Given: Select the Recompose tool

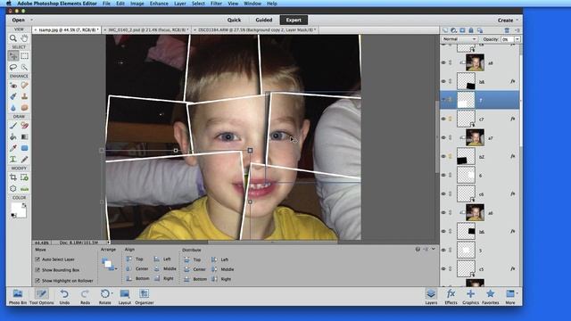Looking at the screenshot, I should [24, 177].
